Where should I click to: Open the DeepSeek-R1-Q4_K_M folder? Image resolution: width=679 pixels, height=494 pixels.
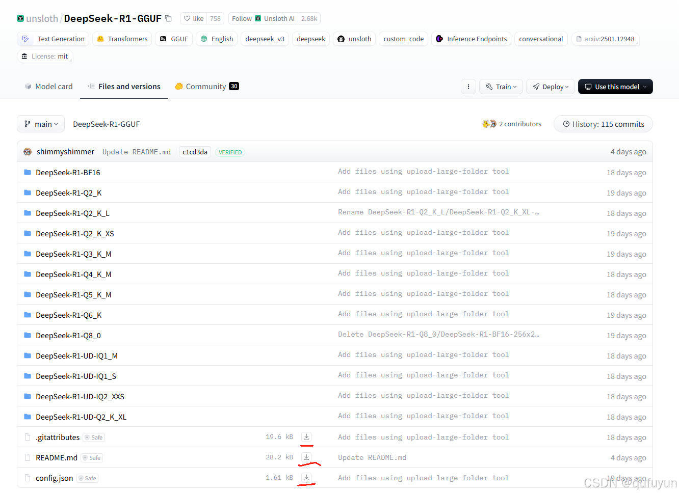coord(73,275)
